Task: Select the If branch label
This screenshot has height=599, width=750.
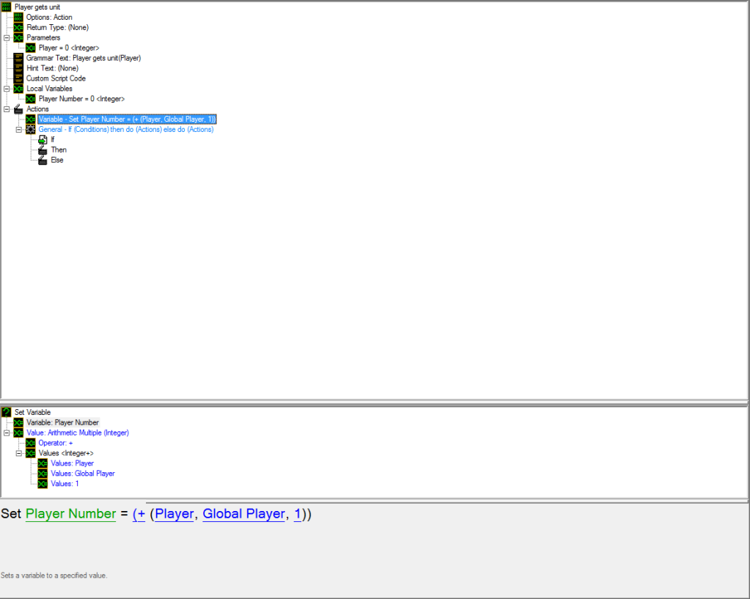Action: [53, 140]
